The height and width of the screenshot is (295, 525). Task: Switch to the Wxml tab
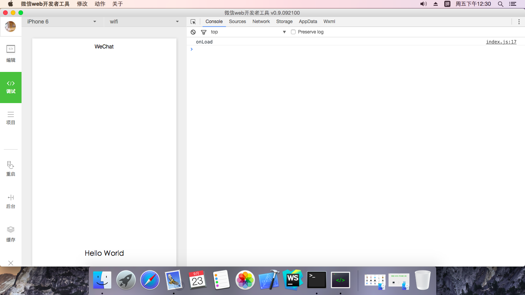coord(329,22)
